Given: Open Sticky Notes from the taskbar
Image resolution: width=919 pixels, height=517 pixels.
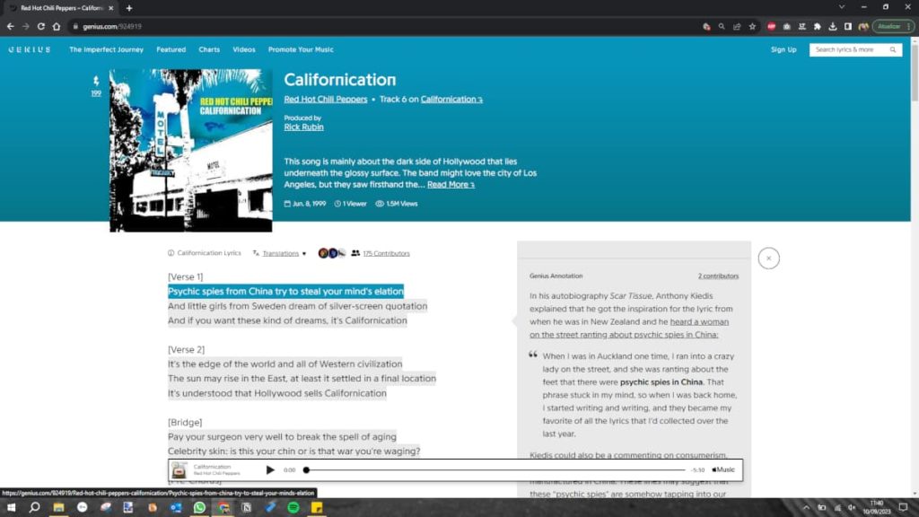Looking at the screenshot, I should pyautogui.click(x=317, y=507).
